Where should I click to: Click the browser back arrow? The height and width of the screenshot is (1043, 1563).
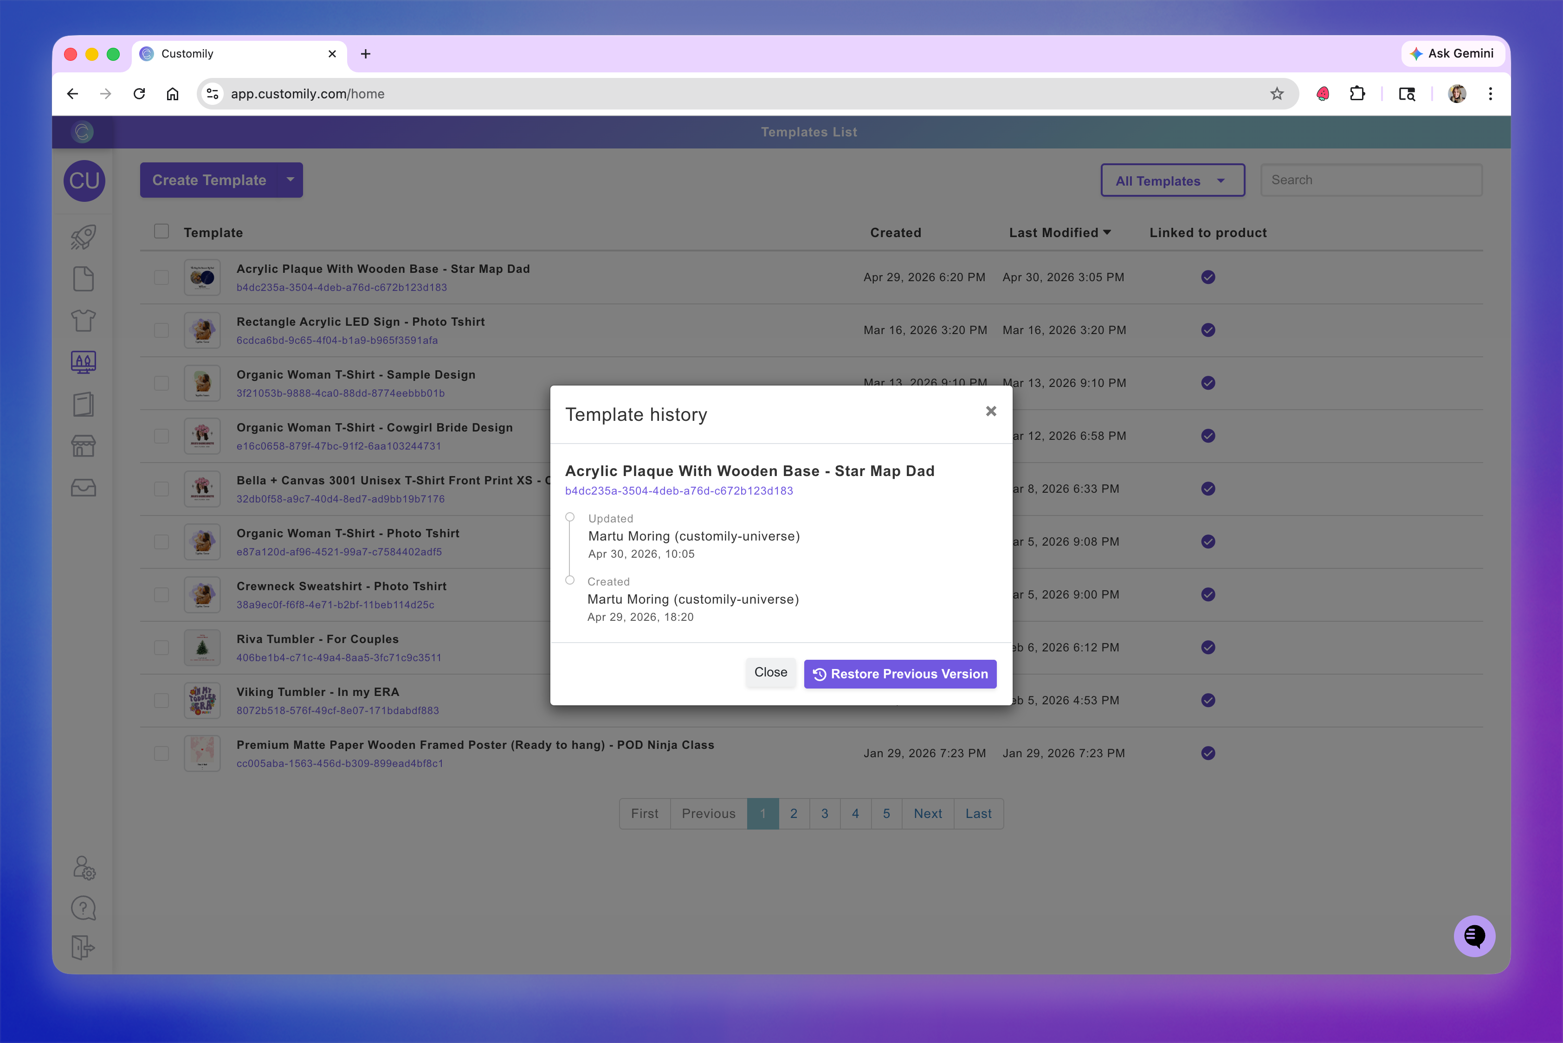[72, 94]
